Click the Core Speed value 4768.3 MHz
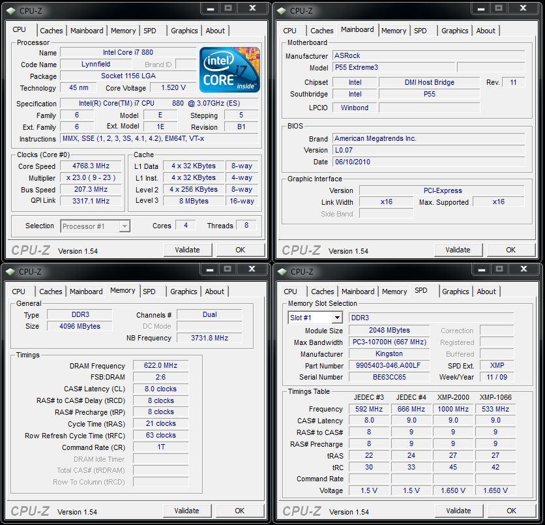 point(91,166)
